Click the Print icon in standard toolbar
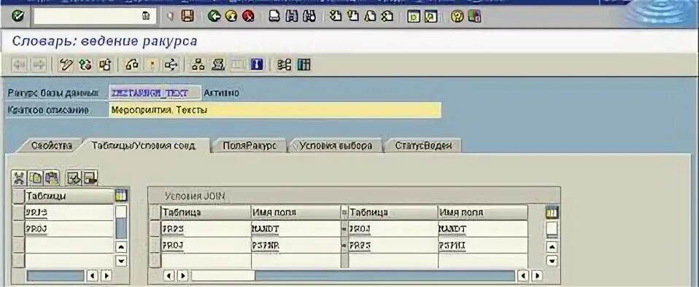This screenshot has width=699, height=287. click(274, 17)
